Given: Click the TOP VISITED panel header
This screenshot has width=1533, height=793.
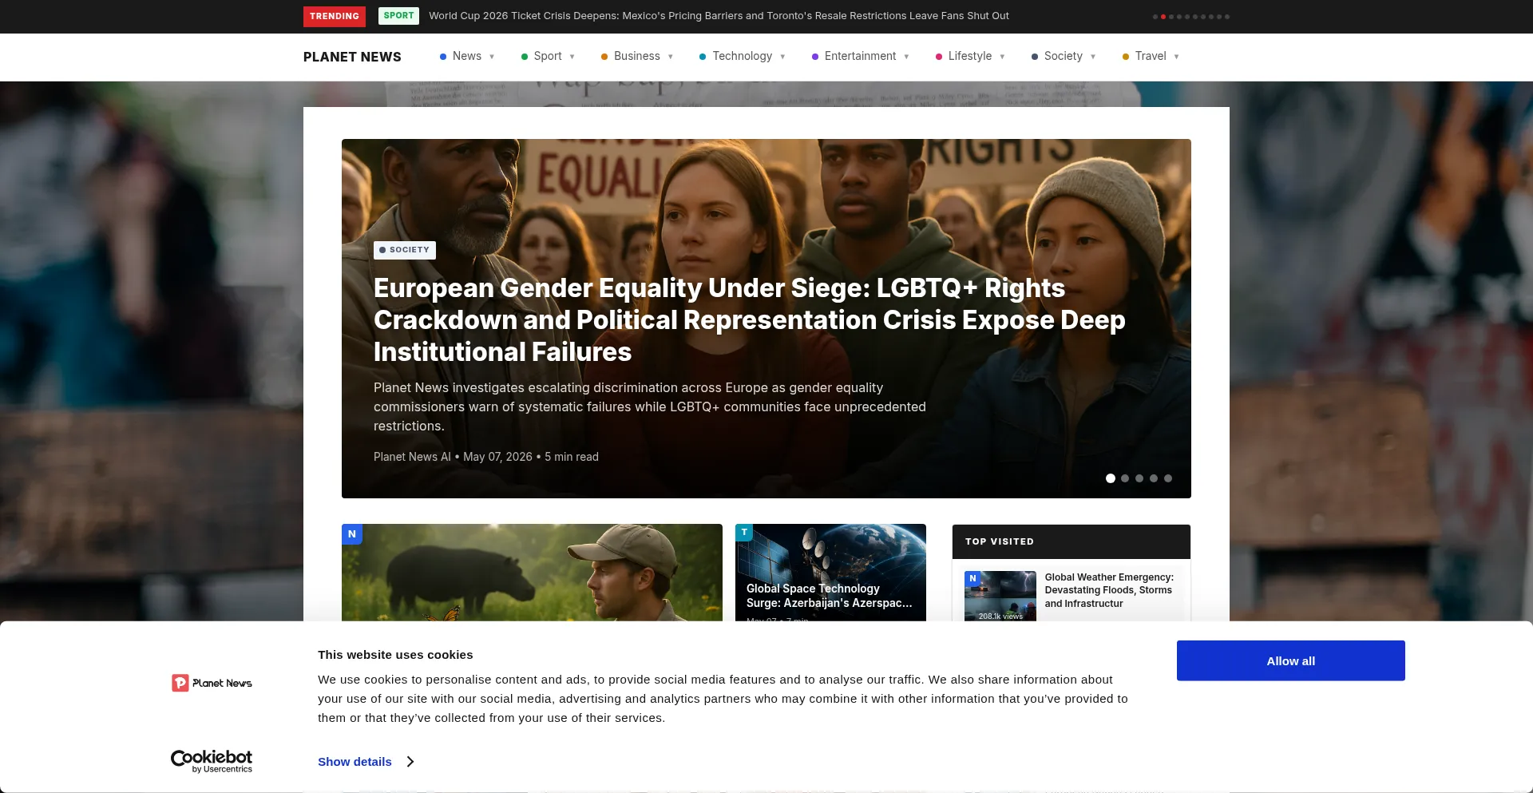Looking at the screenshot, I should pyautogui.click(x=1072, y=541).
